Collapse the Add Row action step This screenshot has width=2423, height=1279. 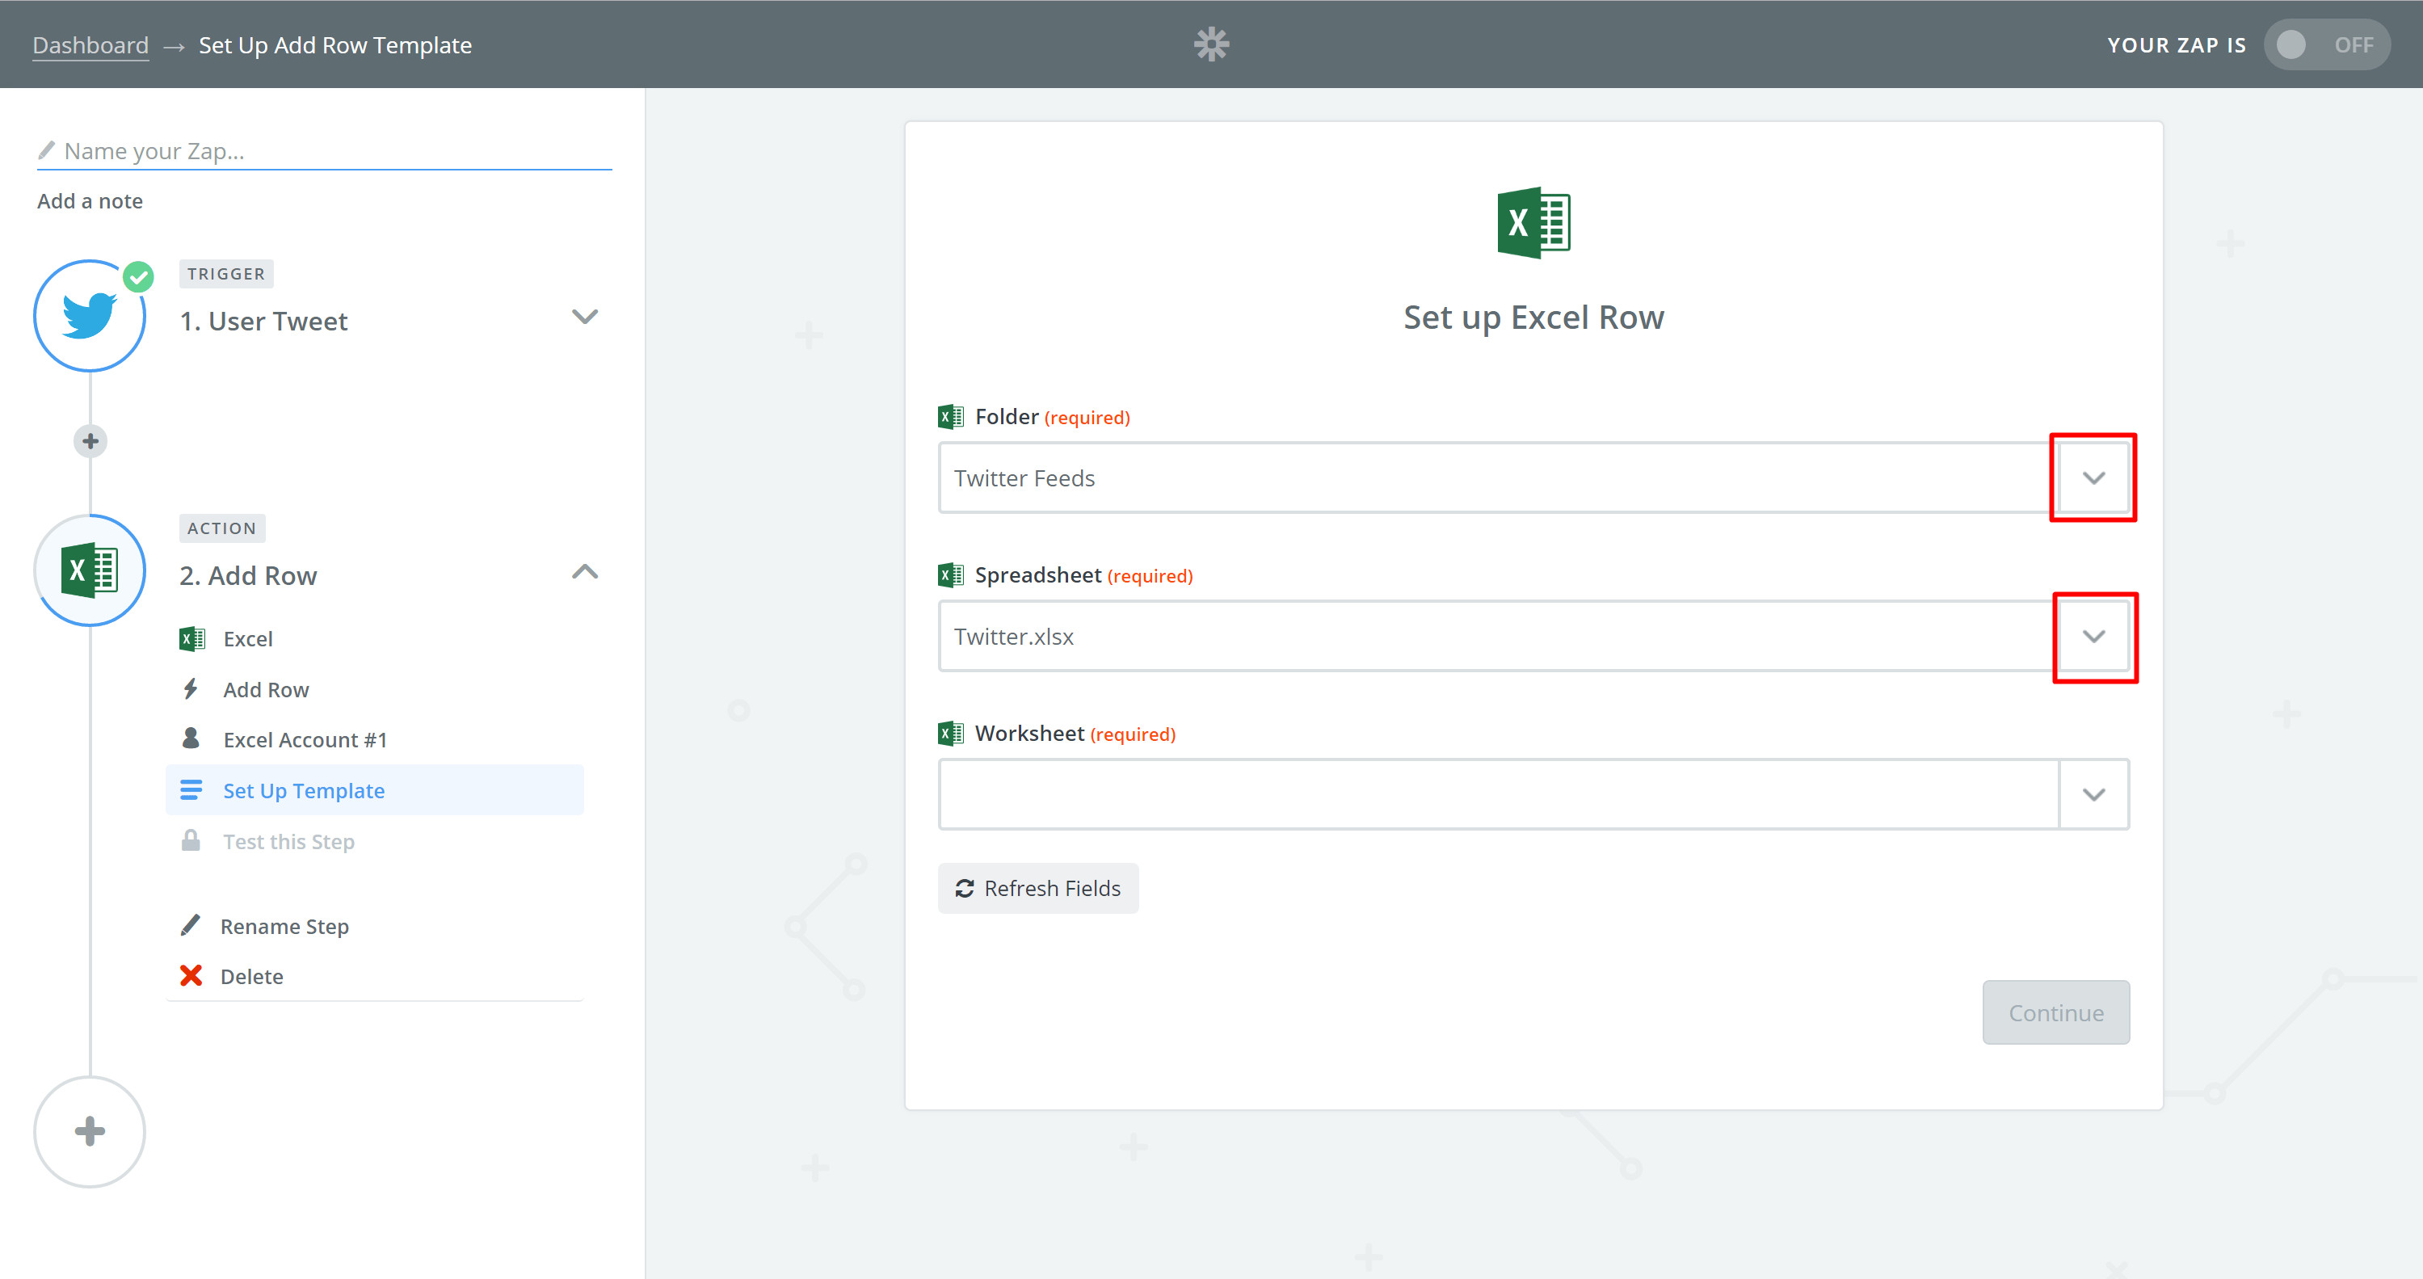point(584,572)
